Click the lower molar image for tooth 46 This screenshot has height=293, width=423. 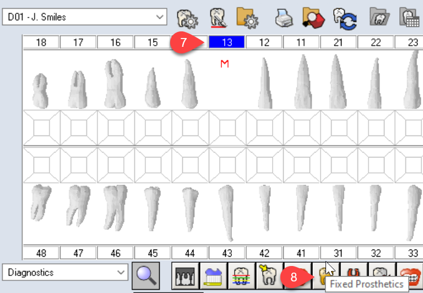click(x=115, y=208)
